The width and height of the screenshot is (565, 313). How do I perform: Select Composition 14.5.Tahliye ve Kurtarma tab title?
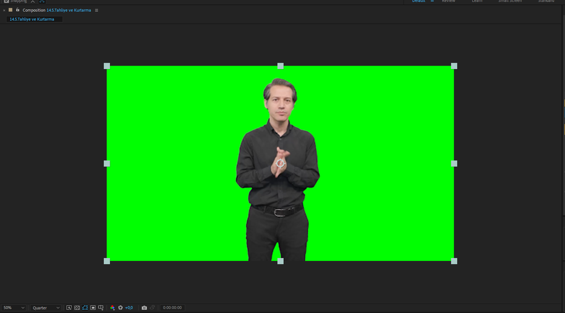[57, 10]
